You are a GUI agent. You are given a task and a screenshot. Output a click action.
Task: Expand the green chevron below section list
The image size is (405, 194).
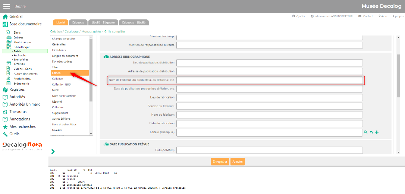coord(53,151)
